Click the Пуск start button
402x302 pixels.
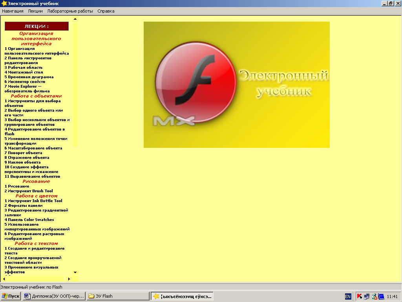[x=11, y=296]
